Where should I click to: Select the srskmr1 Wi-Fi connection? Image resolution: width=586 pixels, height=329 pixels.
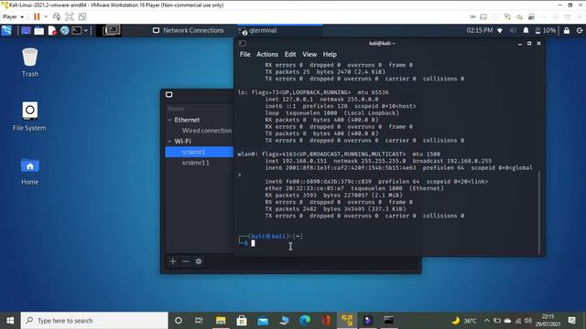(x=200, y=152)
